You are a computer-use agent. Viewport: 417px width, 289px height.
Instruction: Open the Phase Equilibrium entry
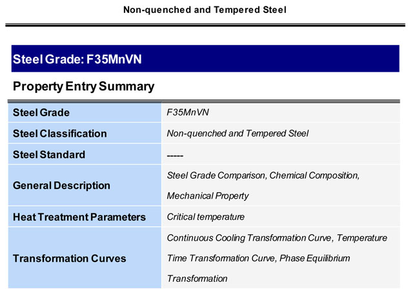(x=314, y=258)
